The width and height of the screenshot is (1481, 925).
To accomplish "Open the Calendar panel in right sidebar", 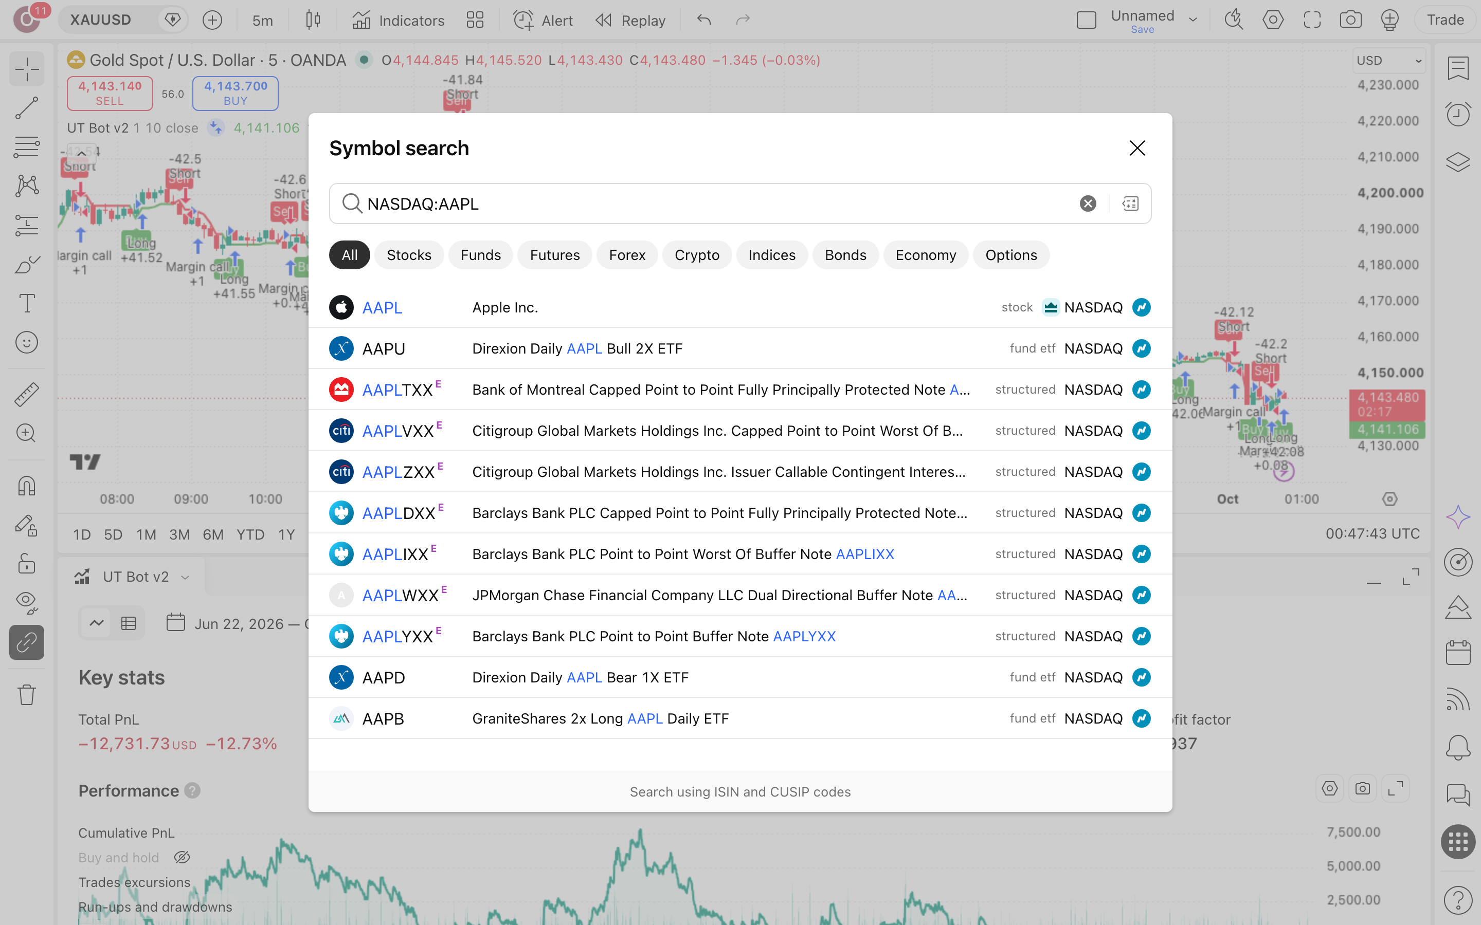I will 1458,652.
